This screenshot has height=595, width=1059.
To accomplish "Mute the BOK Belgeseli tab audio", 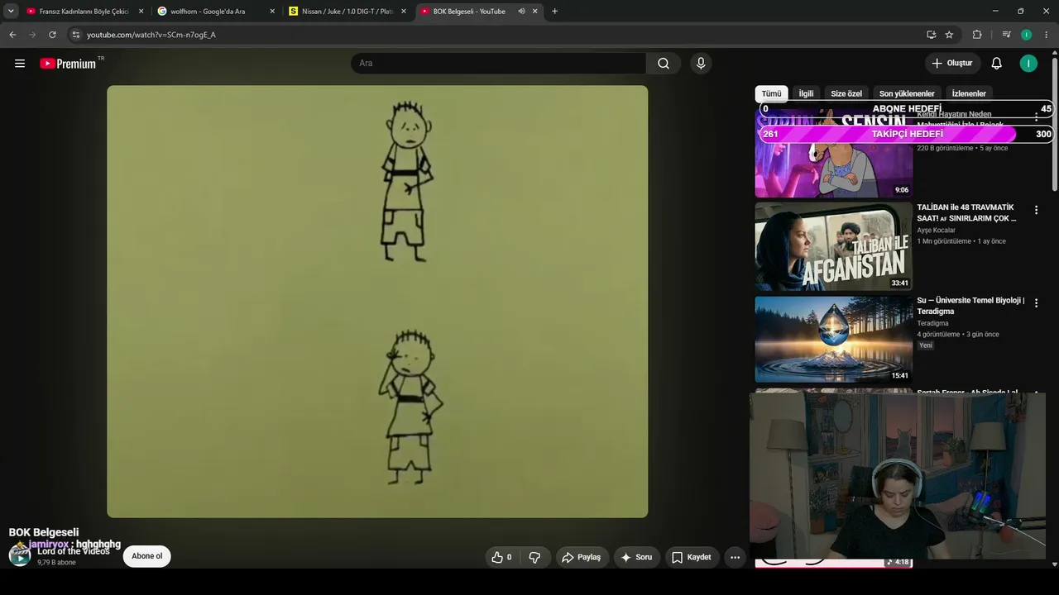I will coord(521,12).
